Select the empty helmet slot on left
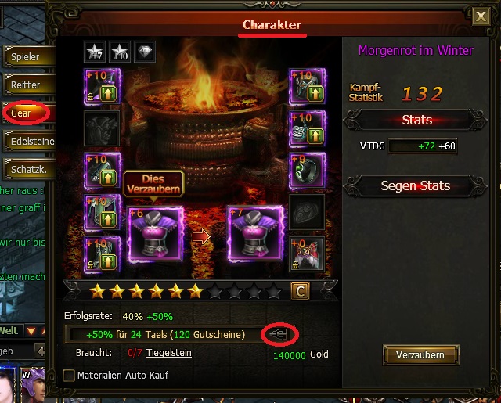Screen dimensions: 501x403 click(x=102, y=128)
